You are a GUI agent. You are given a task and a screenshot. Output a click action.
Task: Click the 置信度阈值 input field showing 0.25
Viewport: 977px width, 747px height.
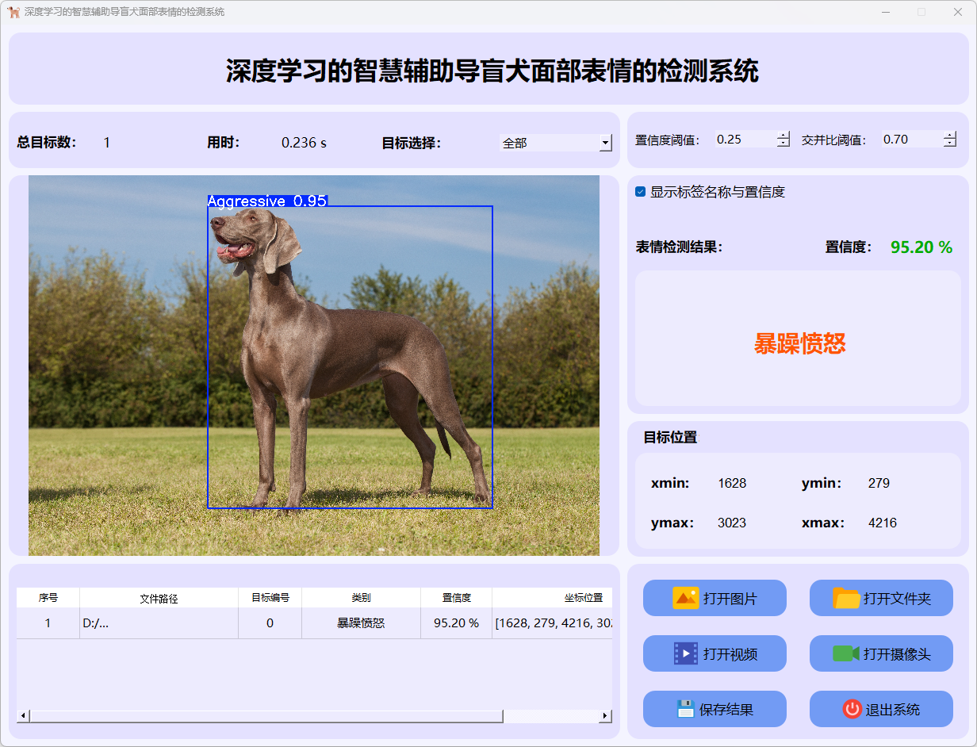tap(745, 140)
